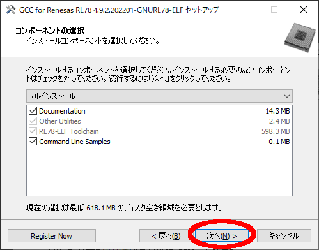Click the grayed RL78-ELF Toolchain checkbox
The width and height of the screenshot is (319, 250).
pyautogui.click(x=33, y=131)
